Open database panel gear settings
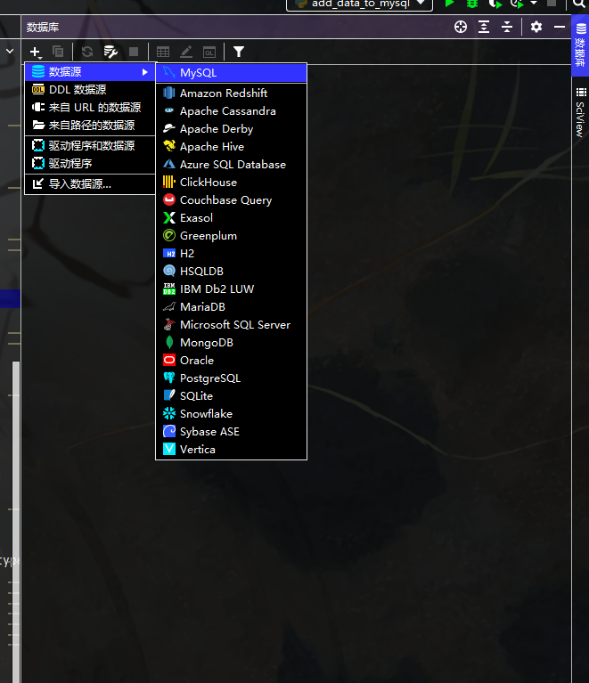589x683 pixels. pyautogui.click(x=536, y=27)
